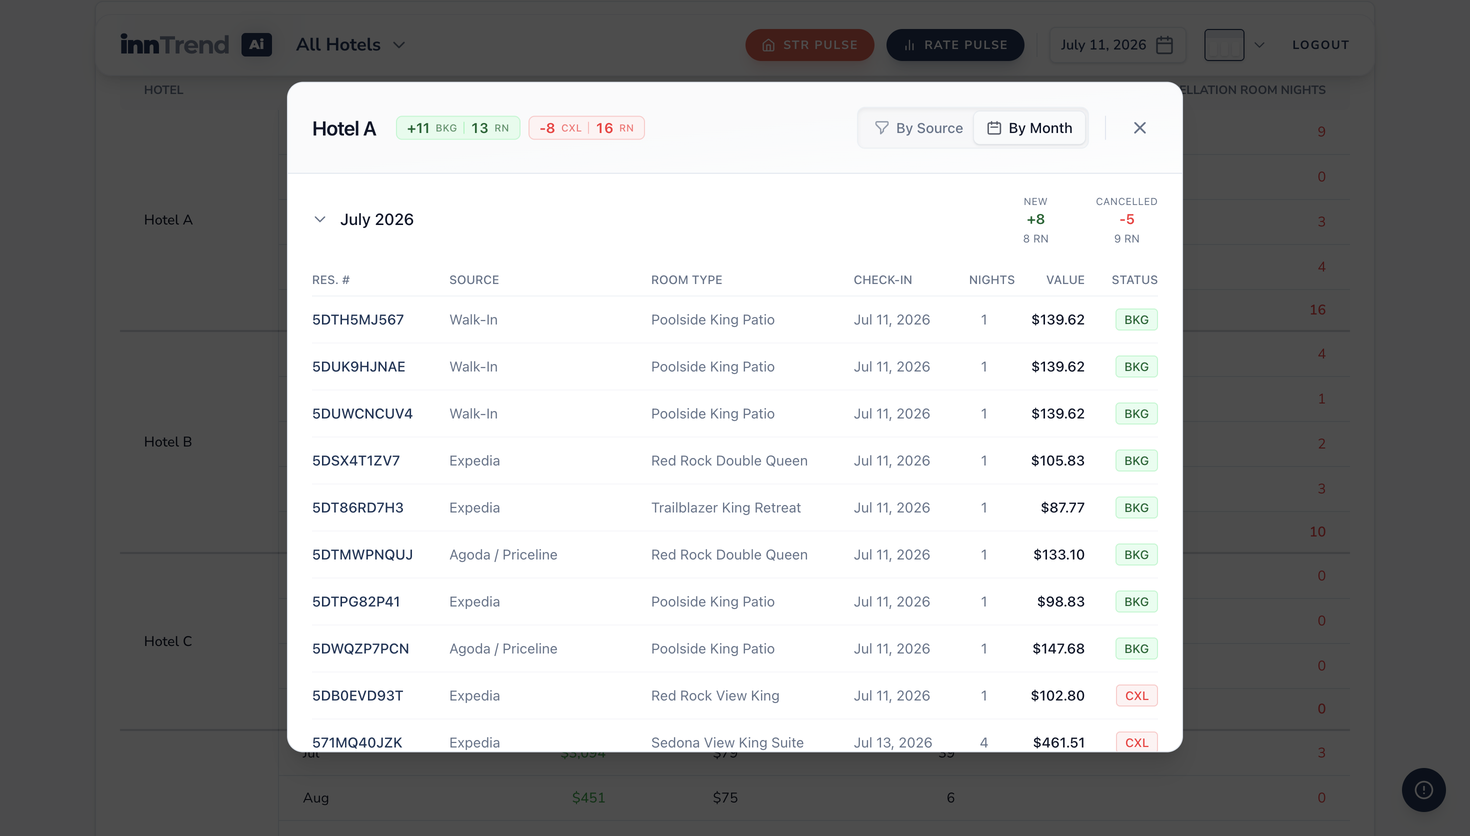Click the Red Rock View King room type
The image size is (1470, 836).
pos(714,696)
